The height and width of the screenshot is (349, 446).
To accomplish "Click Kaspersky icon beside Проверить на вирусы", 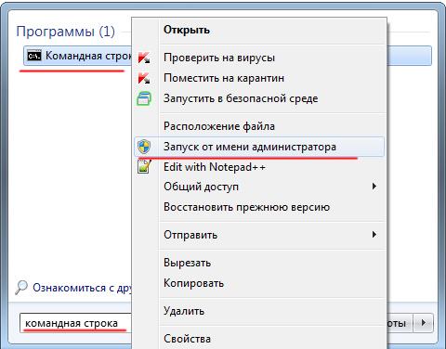I will click(144, 58).
